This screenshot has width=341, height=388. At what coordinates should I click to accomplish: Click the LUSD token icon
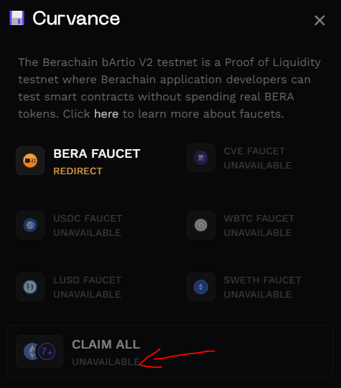pyautogui.click(x=30, y=287)
